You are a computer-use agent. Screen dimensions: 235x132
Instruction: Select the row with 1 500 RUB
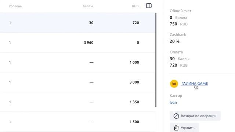77,122
